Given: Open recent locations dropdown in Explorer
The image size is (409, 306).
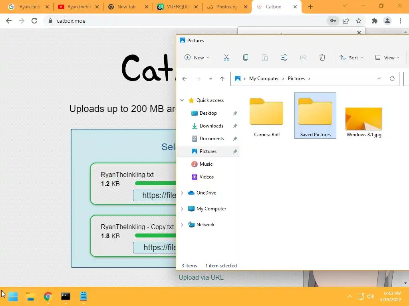Looking at the screenshot, I should point(210,78).
